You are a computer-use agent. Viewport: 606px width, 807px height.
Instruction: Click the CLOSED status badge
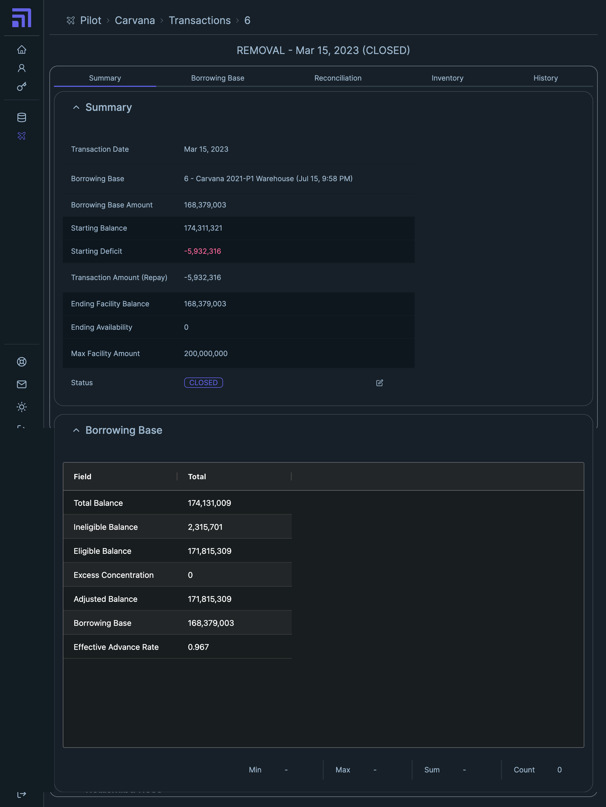(203, 382)
